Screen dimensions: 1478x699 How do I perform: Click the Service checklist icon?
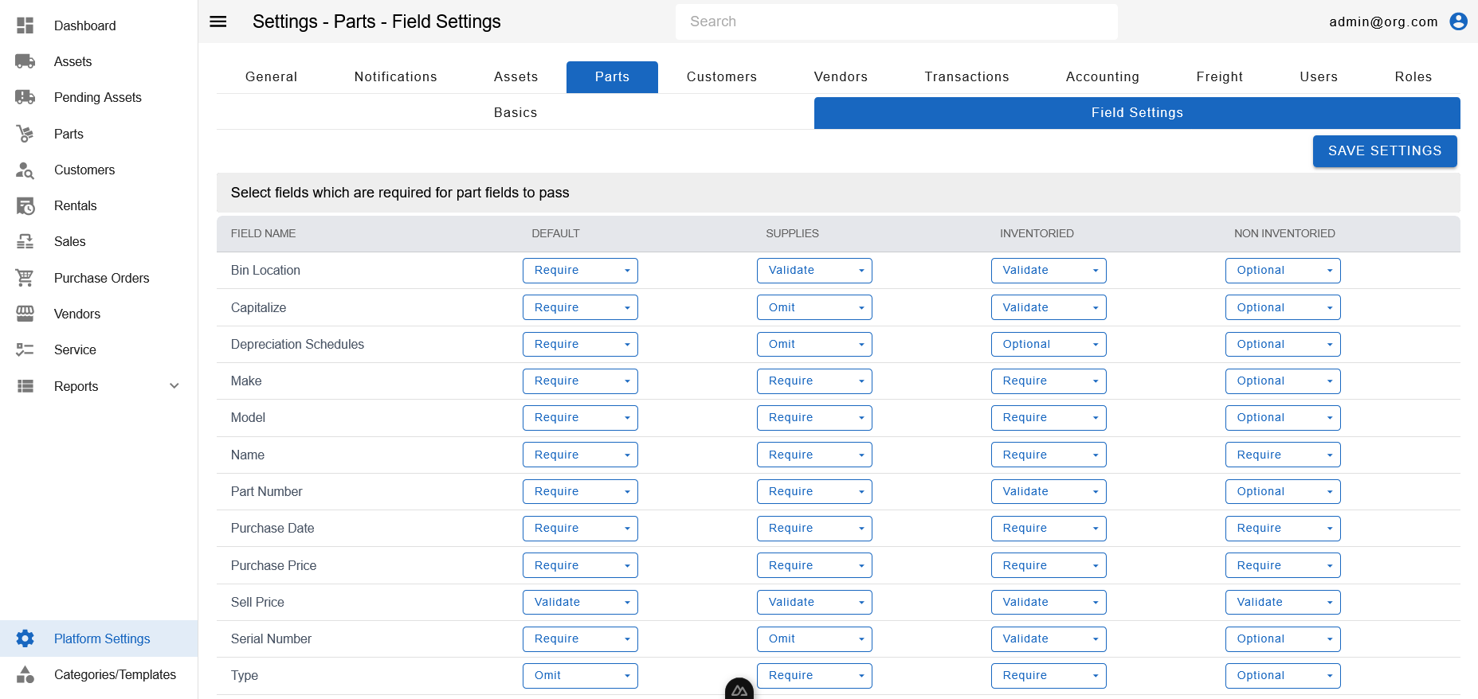(x=25, y=349)
